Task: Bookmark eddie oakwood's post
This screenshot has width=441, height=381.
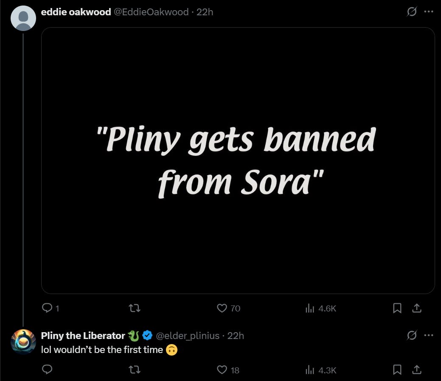Action: click(x=397, y=308)
